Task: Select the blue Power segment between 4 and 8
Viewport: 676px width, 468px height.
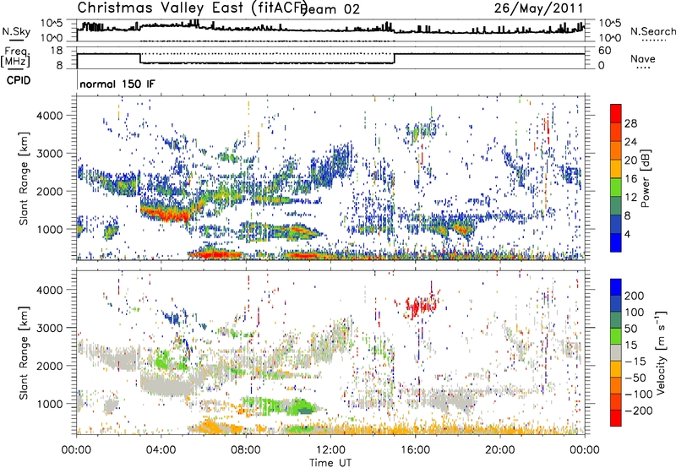Action: 616,225
